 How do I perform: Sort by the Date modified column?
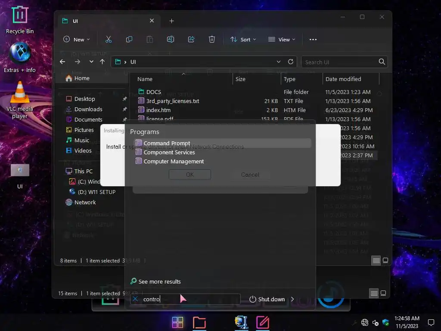pos(343,79)
